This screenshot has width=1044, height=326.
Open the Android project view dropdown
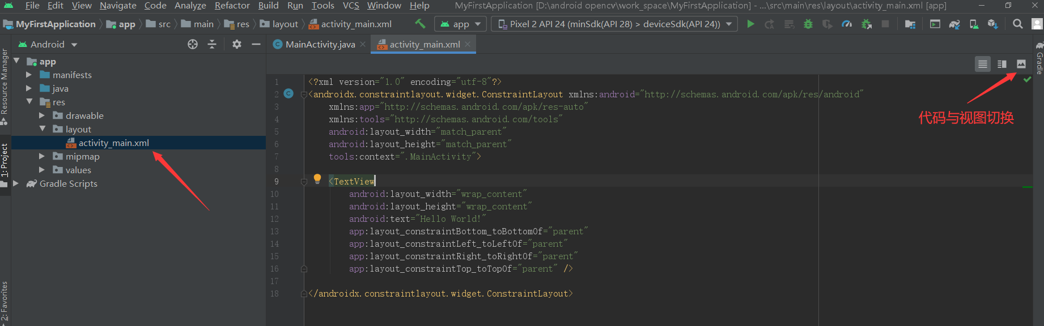(48, 44)
